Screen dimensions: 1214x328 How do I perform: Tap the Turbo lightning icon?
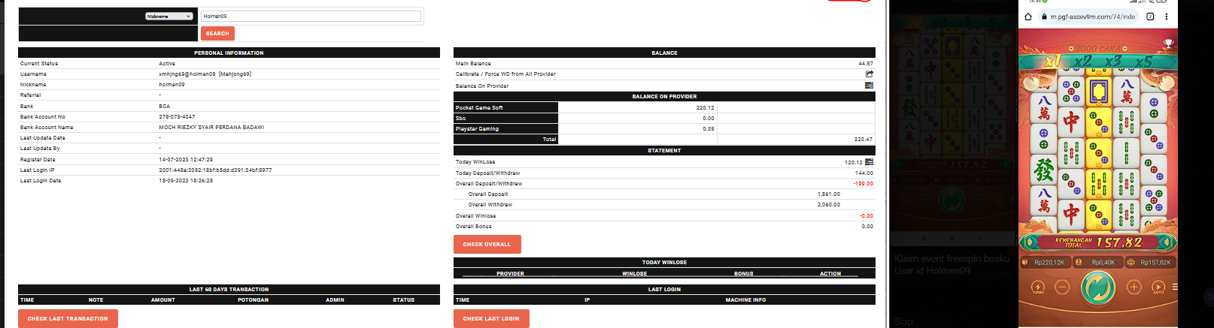point(1038,287)
